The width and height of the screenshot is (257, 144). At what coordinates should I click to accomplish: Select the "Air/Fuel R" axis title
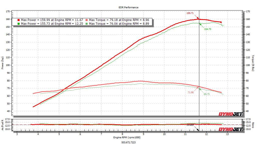3,125
